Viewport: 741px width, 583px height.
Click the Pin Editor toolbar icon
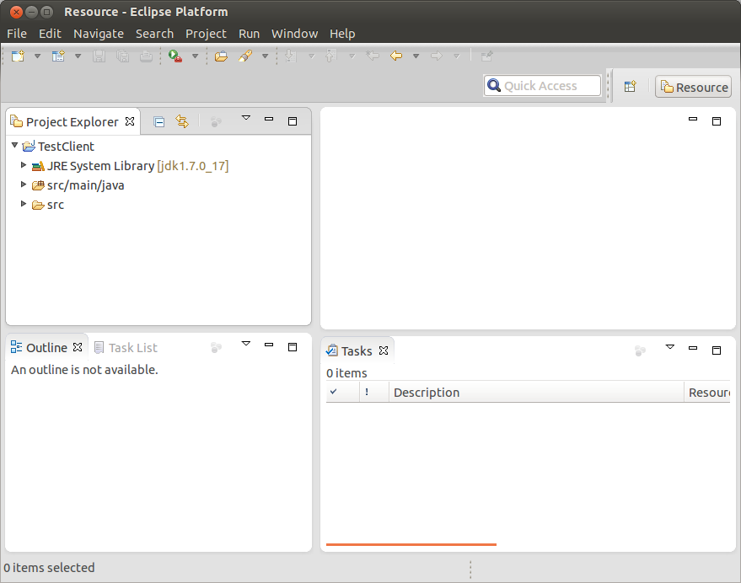click(x=486, y=56)
